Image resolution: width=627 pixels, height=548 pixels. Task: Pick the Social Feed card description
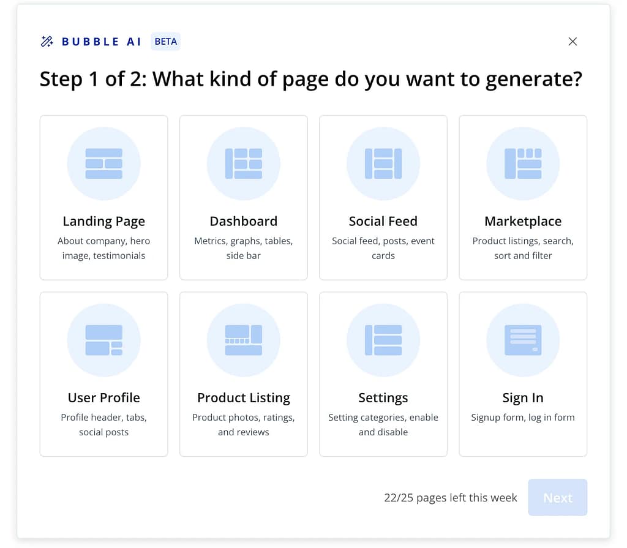pyautogui.click(x=383, y=248)
